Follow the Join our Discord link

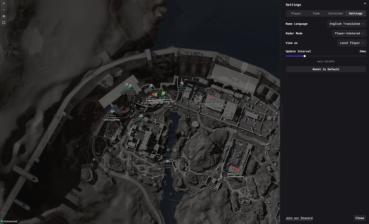tap(299, 218)
